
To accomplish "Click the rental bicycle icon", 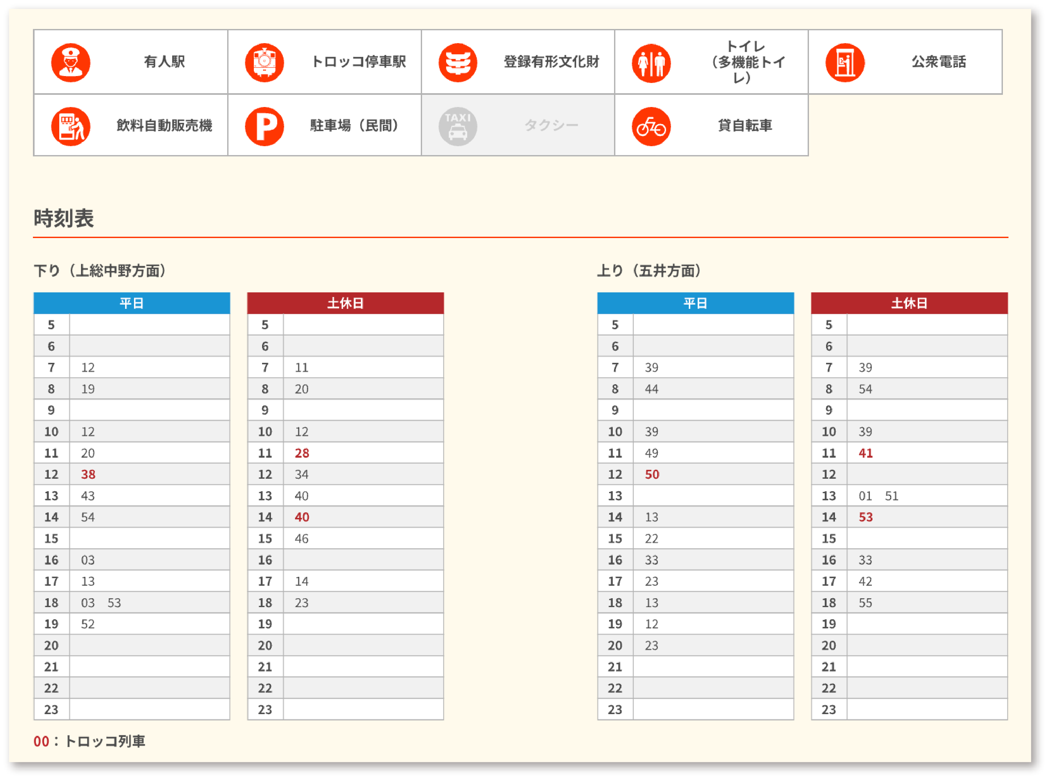I will click(x=651, y=126).
